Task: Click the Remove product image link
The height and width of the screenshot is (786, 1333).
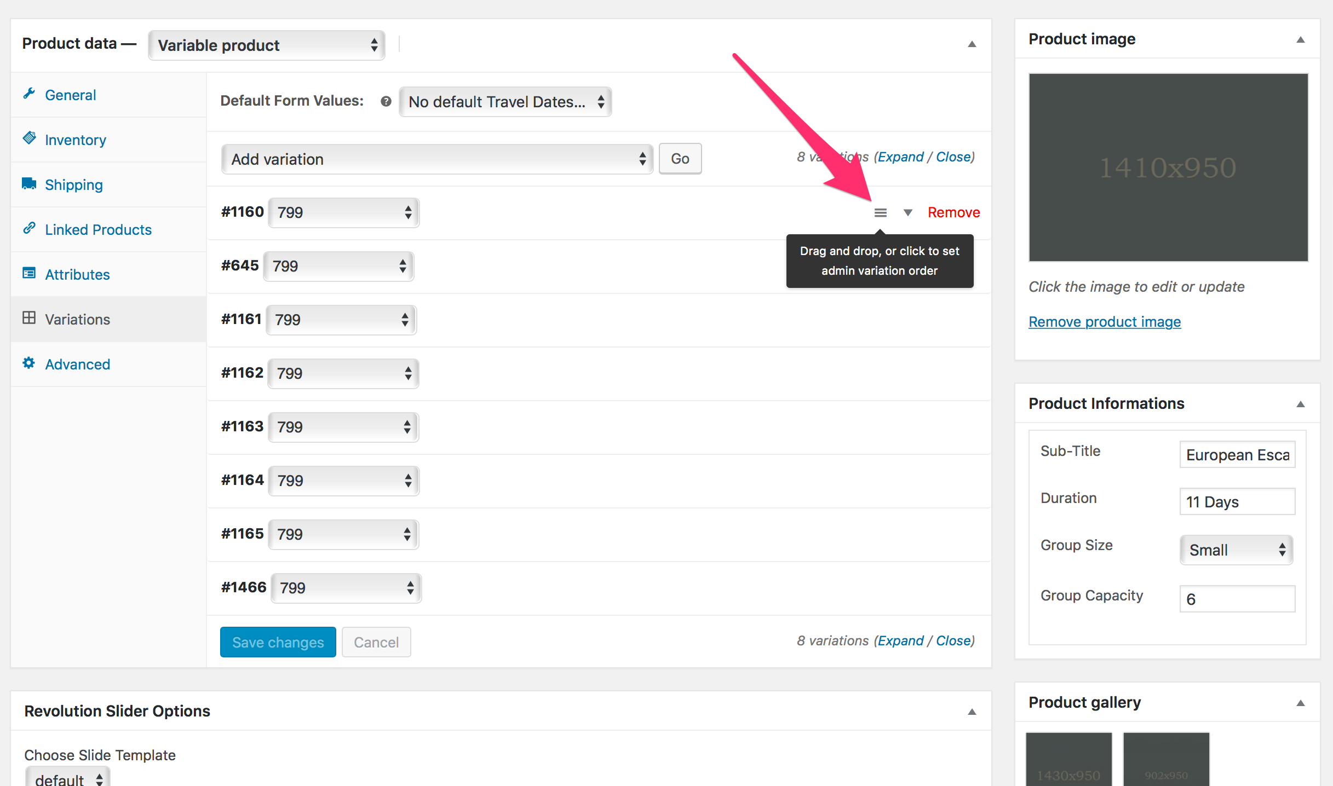Action: 1105,322
